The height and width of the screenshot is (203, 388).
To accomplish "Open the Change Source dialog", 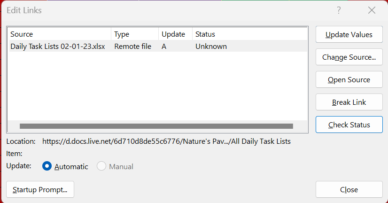I will 349,57.
